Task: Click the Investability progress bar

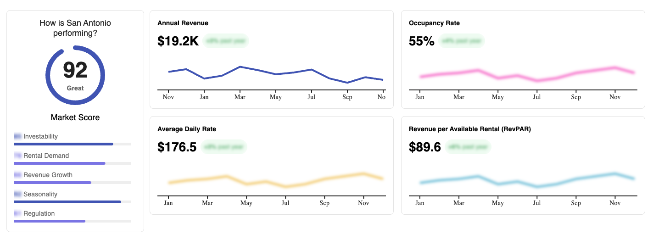Action: [x=73, y=144]
